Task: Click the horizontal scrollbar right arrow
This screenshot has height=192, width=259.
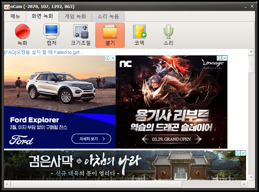Action: 244,184
